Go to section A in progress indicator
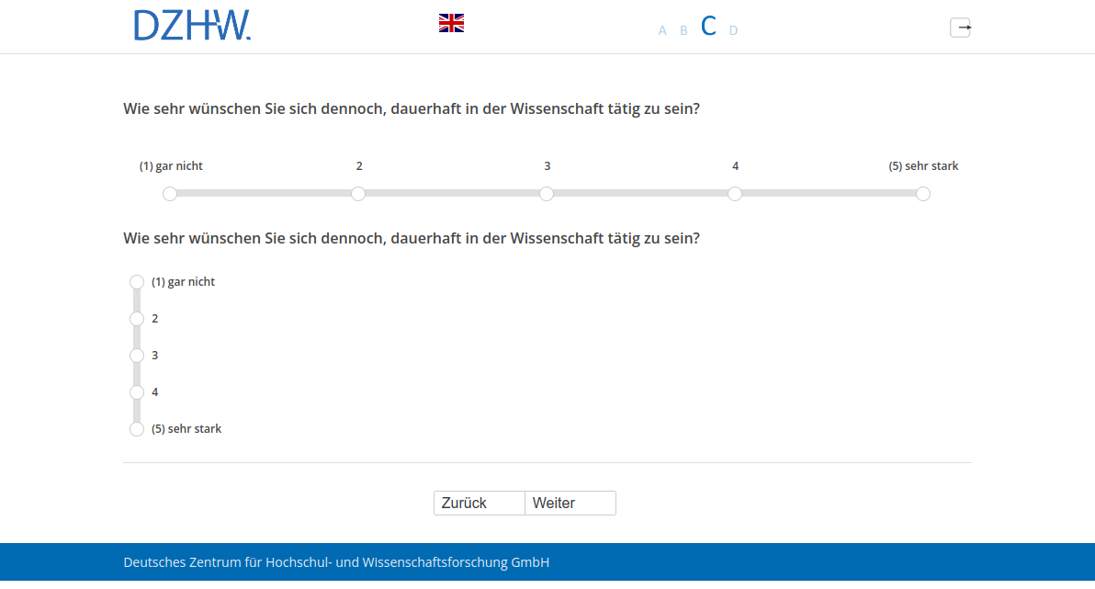The width and height of the screenshot is (1095, 589). point(662,30)
